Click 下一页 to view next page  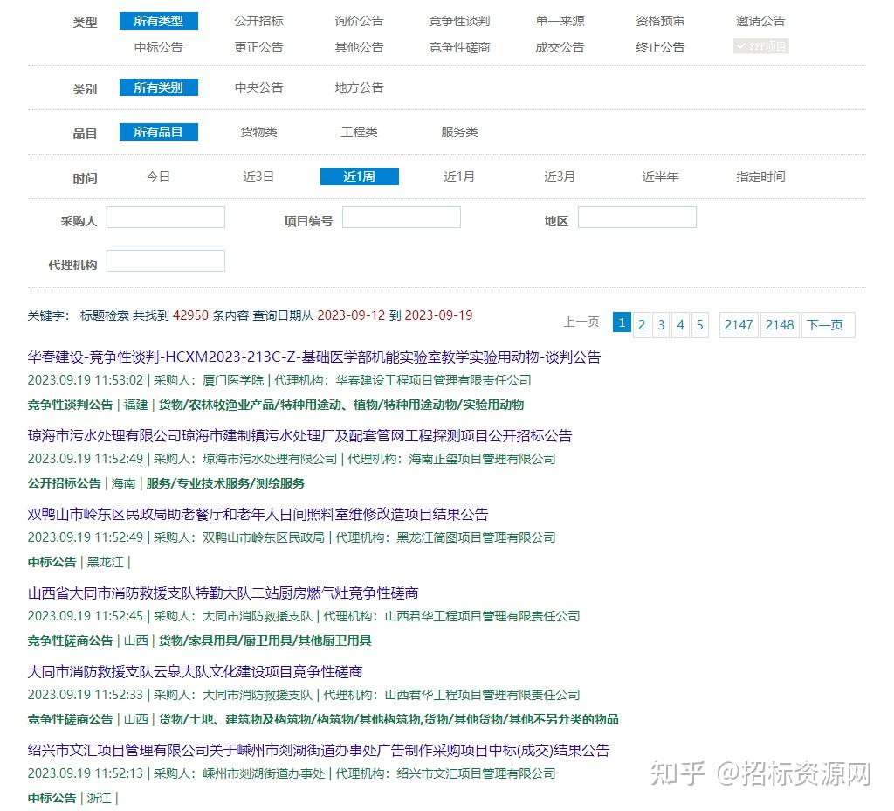tap(828, 324)
